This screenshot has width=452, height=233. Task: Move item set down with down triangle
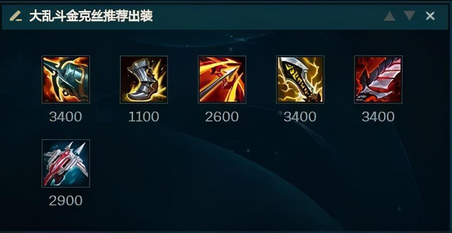[409, 15]
